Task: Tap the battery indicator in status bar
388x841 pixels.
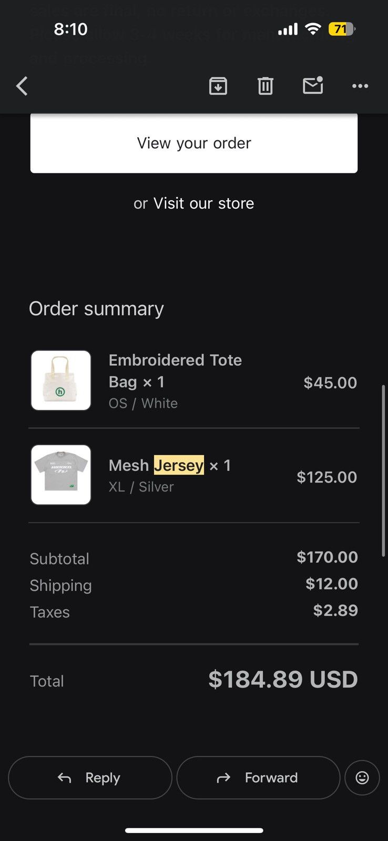Action: (x=342, y=29)
